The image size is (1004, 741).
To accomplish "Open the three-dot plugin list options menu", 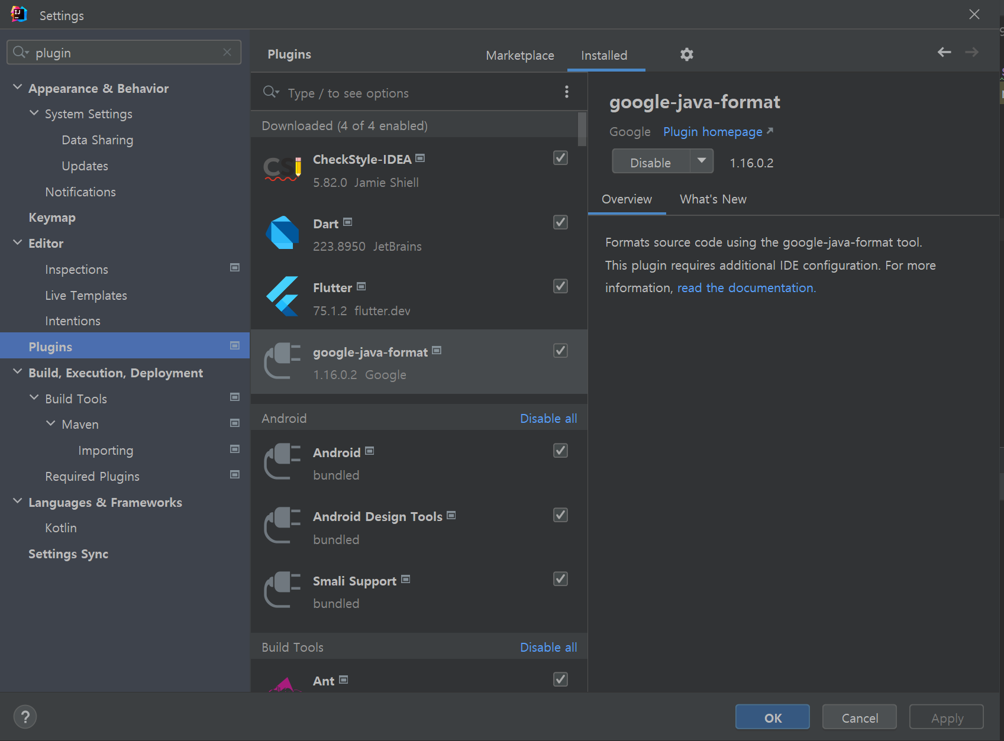I will point(567,92).
